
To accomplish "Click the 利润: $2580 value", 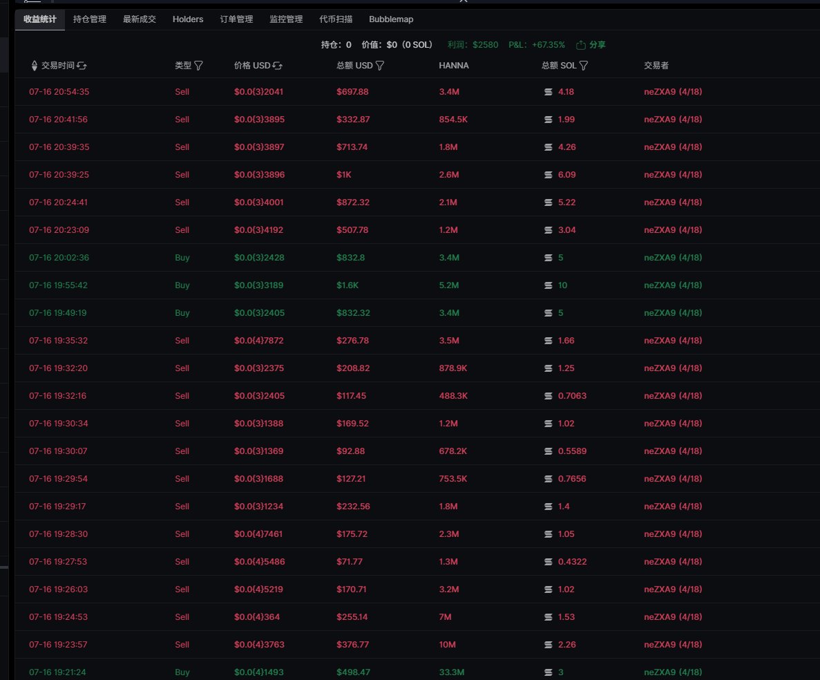I will [x=473, y=45].
